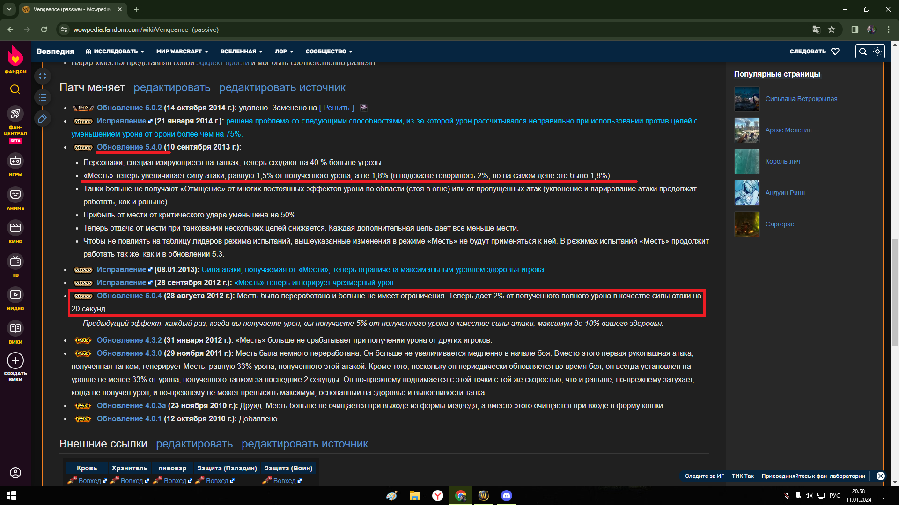
Task: Open the user profile icon in sidebar
Action: tap(15, 473)
